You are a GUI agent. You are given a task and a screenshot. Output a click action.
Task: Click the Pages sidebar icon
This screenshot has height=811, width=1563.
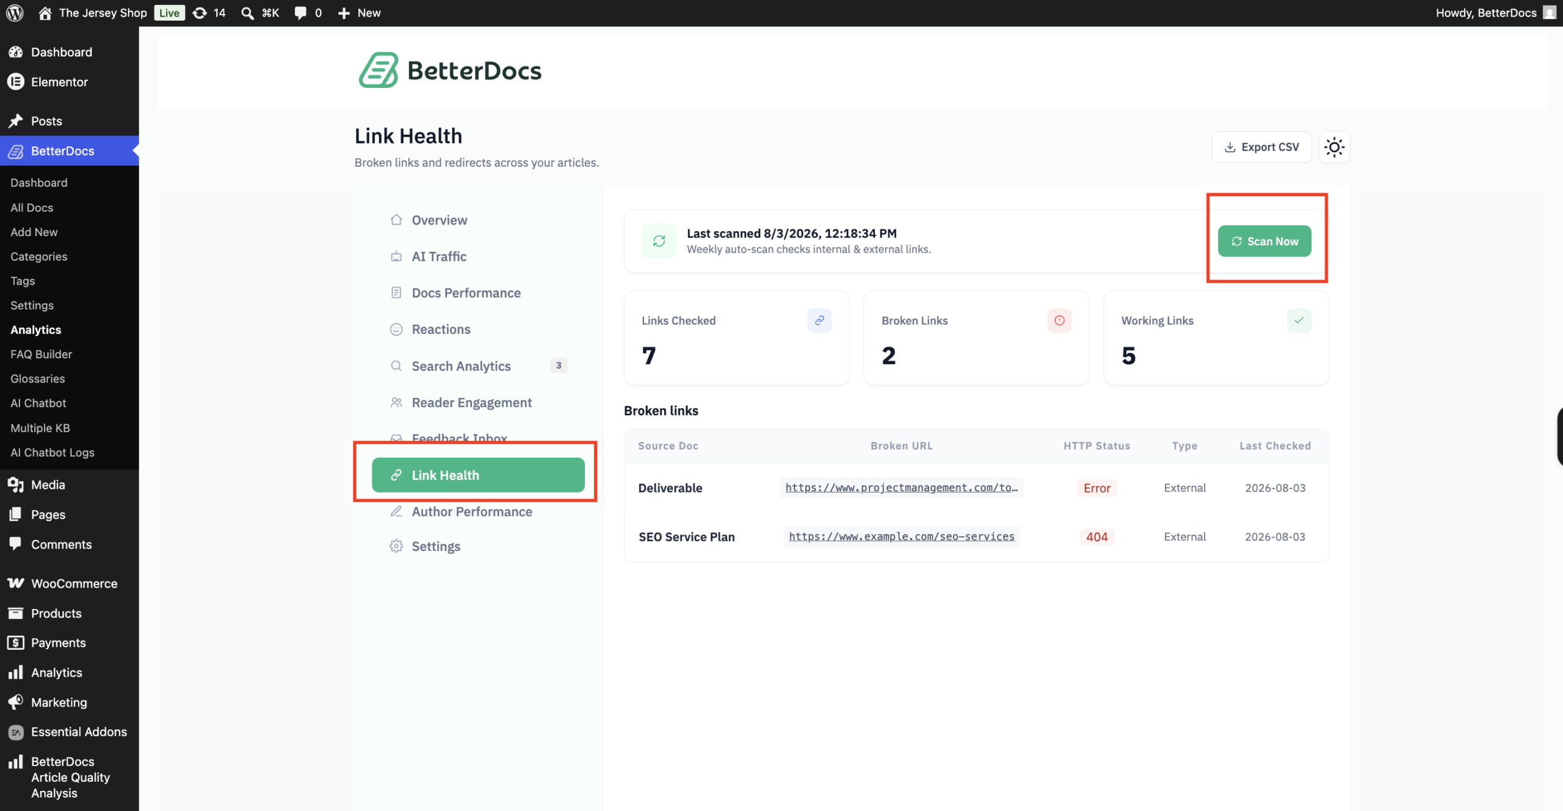pyautogui.click(x=15, y=514)
